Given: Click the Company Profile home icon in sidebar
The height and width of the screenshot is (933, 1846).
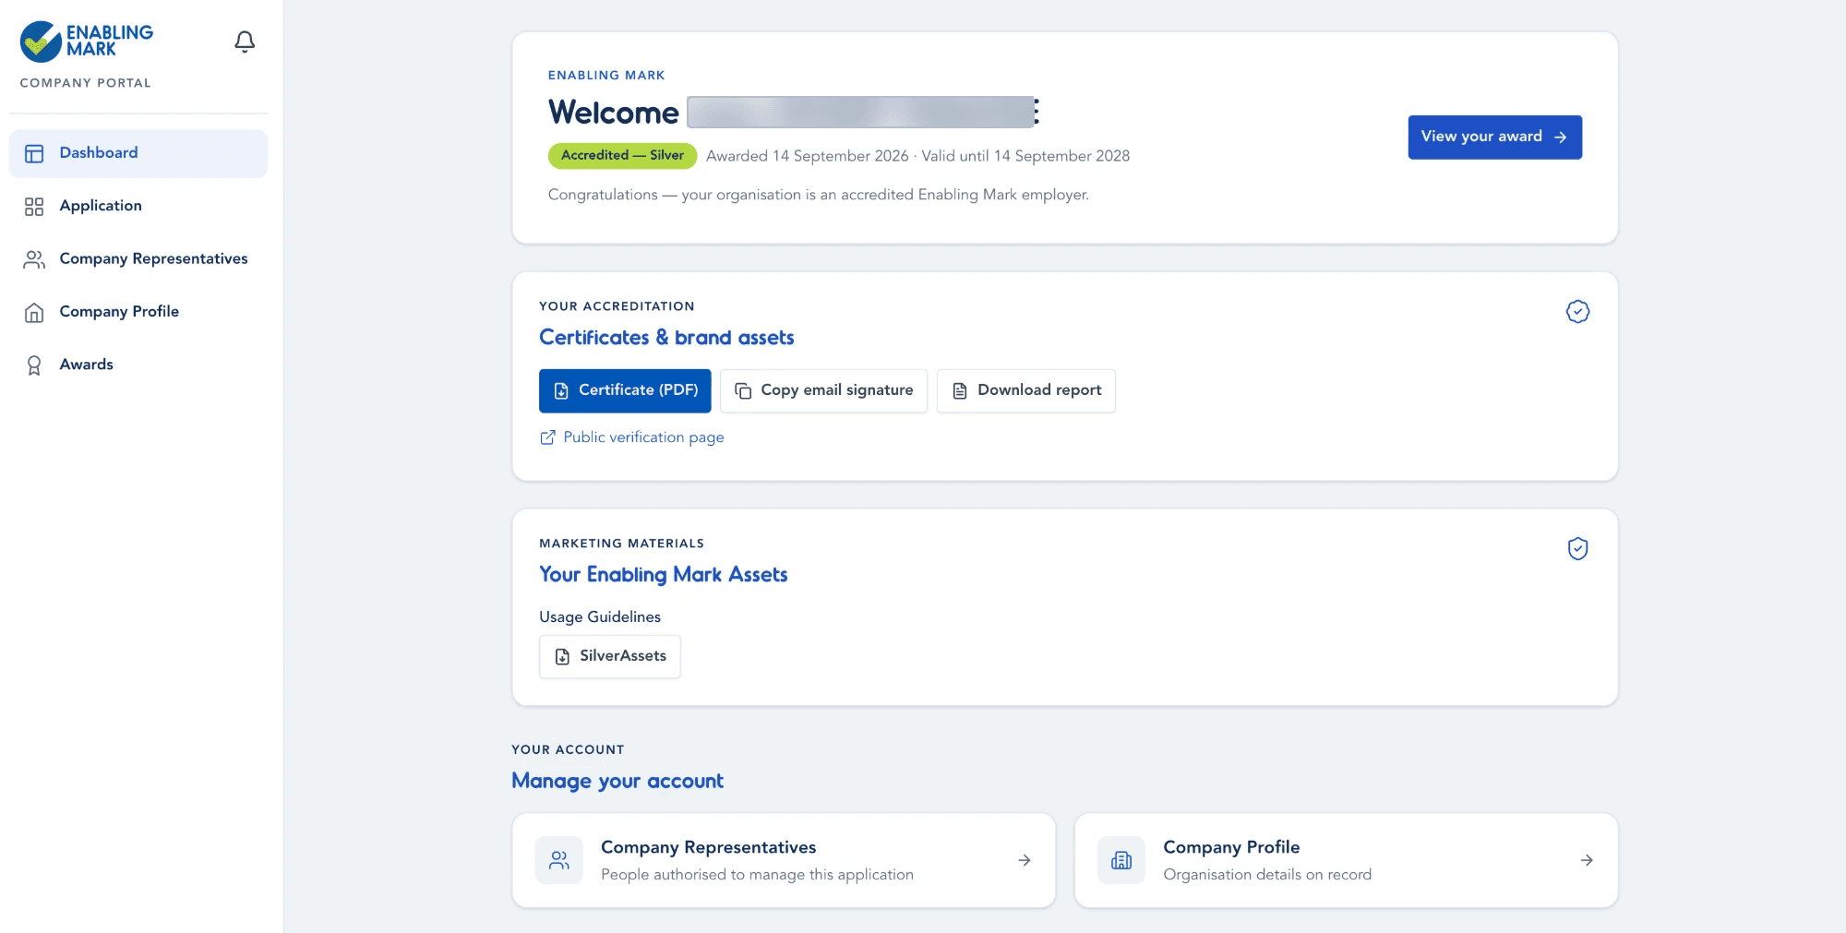Looking at the screenshot, I should (34, 313).
